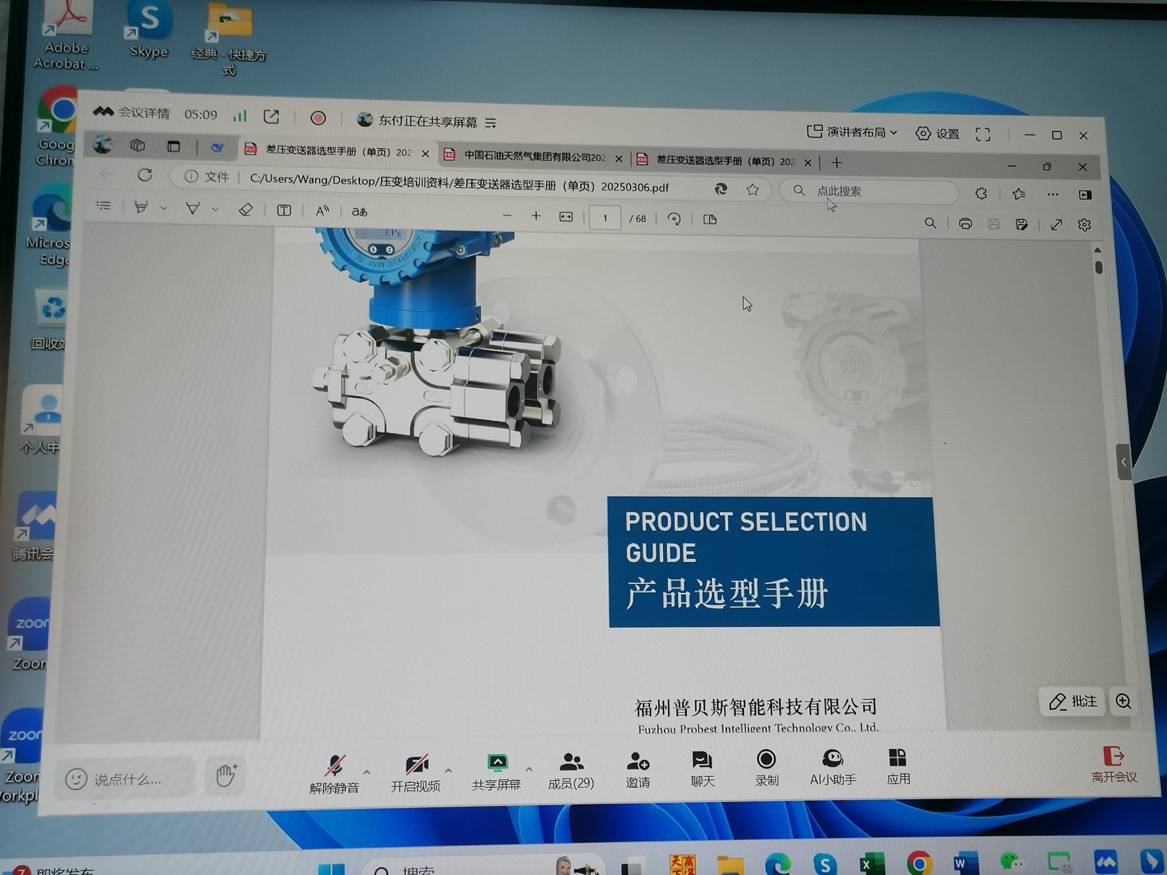The height and width of the screenshot is (875, 1167).
Task: Expand the highlighter tool options chevron
Action: point(164,208)
